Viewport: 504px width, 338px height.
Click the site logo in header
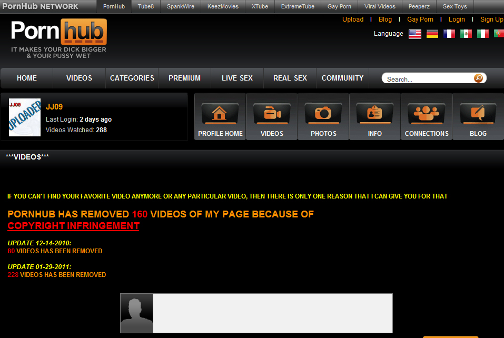point(59,32)
